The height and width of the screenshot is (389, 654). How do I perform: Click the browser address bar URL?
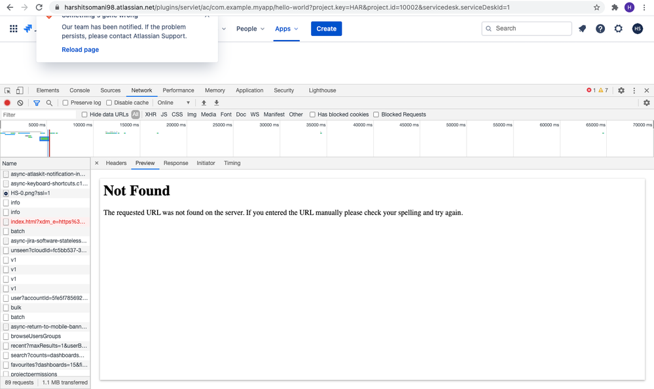(287, 7)
